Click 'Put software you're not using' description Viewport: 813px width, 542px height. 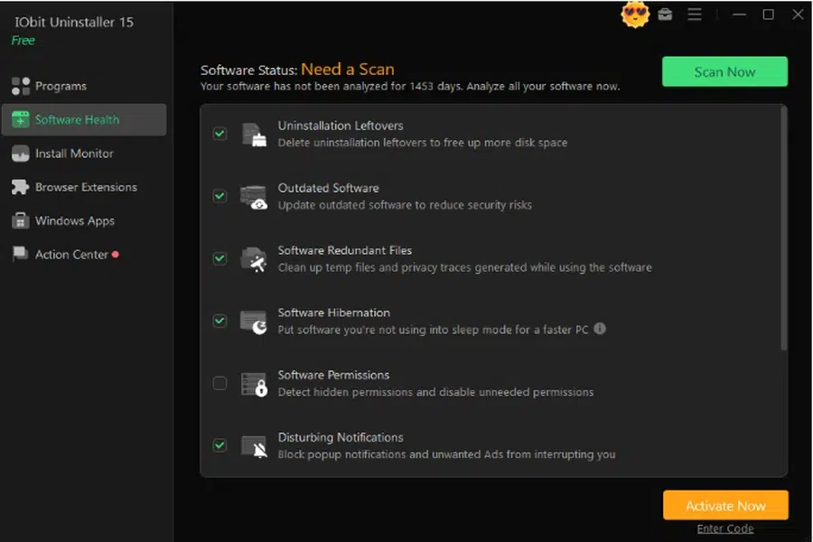click(x=433, y=330)
